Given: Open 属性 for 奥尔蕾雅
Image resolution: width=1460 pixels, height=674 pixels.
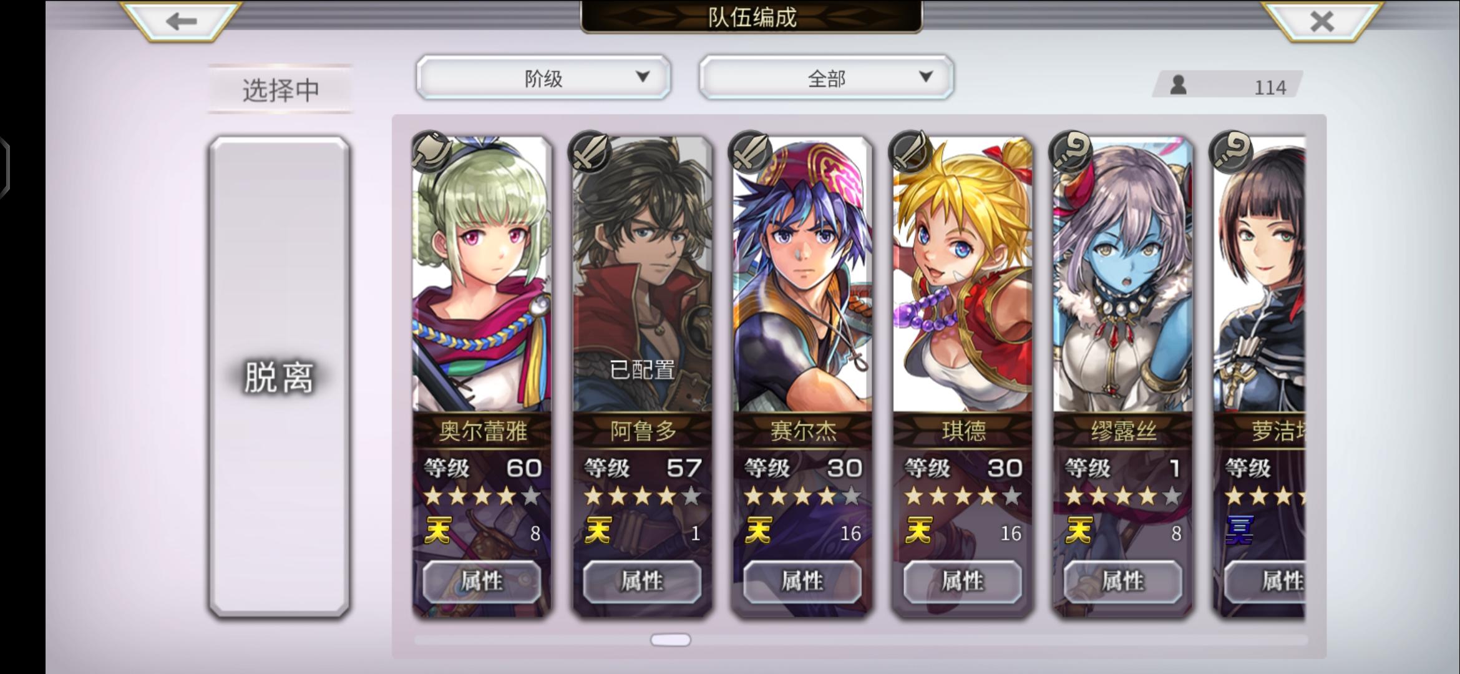Looking at the screenshot, I should 482,582.
